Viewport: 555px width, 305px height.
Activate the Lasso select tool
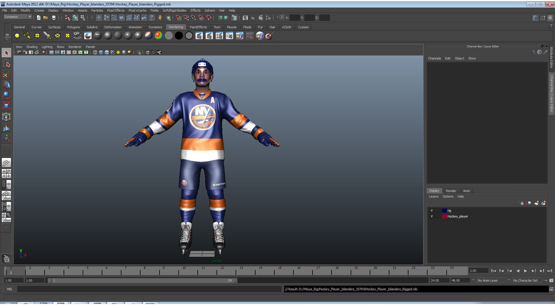pyautogui.click(x=6, y=63)
